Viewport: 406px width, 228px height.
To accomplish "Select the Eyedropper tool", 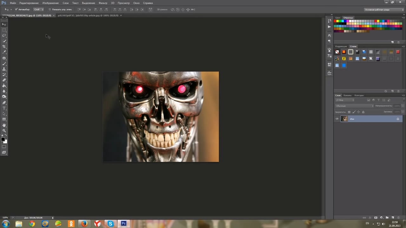I will [4, 52].
